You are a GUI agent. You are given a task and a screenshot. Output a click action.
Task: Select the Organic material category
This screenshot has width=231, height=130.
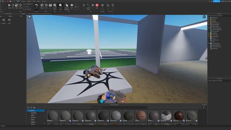(33, 122)
